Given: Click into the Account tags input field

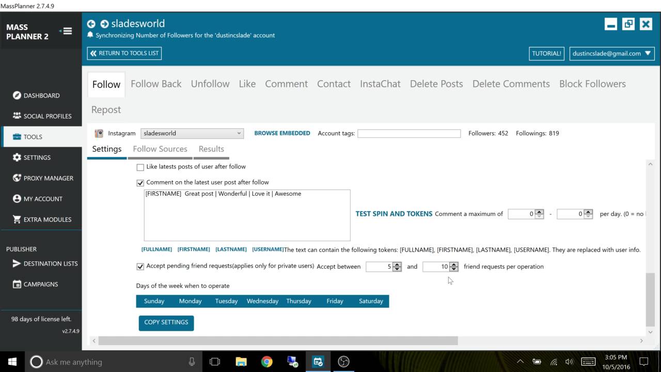Looking at the screenshot, I should click(409, 133).
